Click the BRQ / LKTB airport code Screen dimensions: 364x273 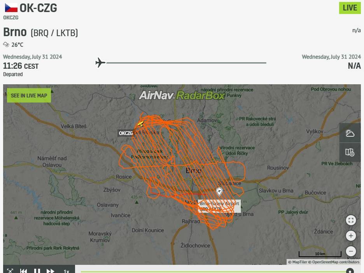(54, 33)
